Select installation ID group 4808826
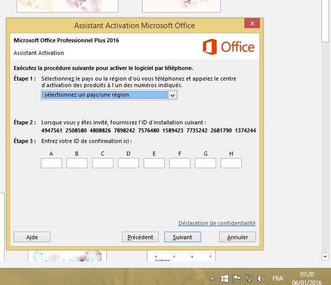Image resolution: width=331 pixels, height=285 pixels. (x=100, y=130)
